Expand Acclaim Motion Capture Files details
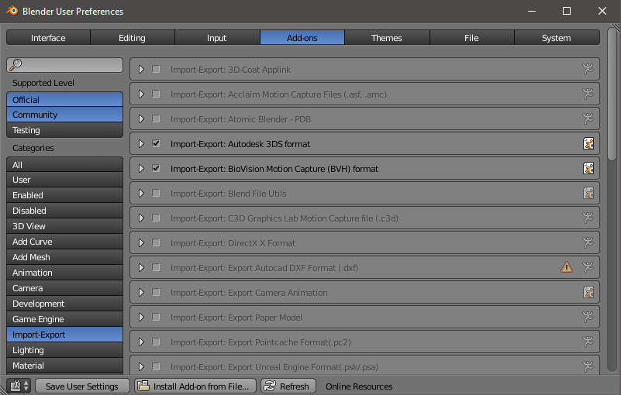 (x=141, y=94)
